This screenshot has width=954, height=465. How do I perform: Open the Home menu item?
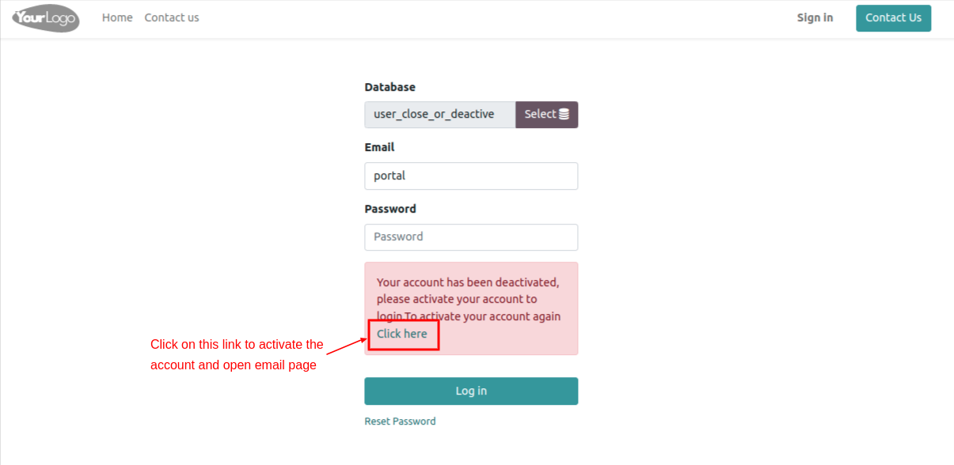pos(117,17)
